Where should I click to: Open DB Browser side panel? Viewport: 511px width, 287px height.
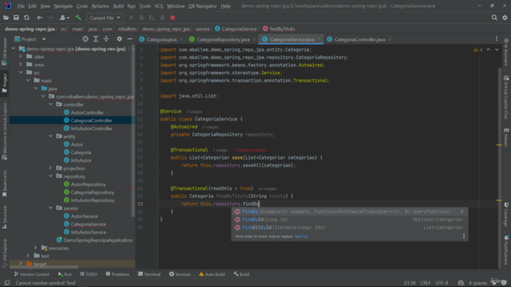tap(5, 51)
